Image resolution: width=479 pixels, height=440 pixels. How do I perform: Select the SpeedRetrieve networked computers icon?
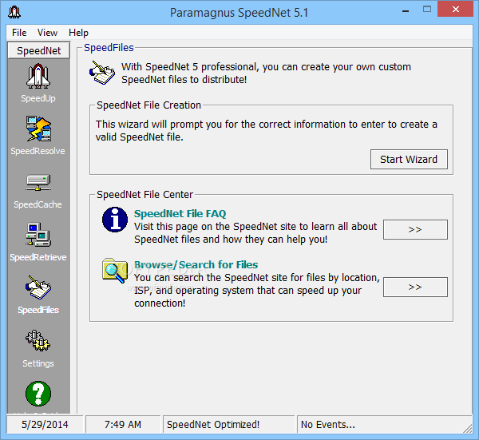38,235
